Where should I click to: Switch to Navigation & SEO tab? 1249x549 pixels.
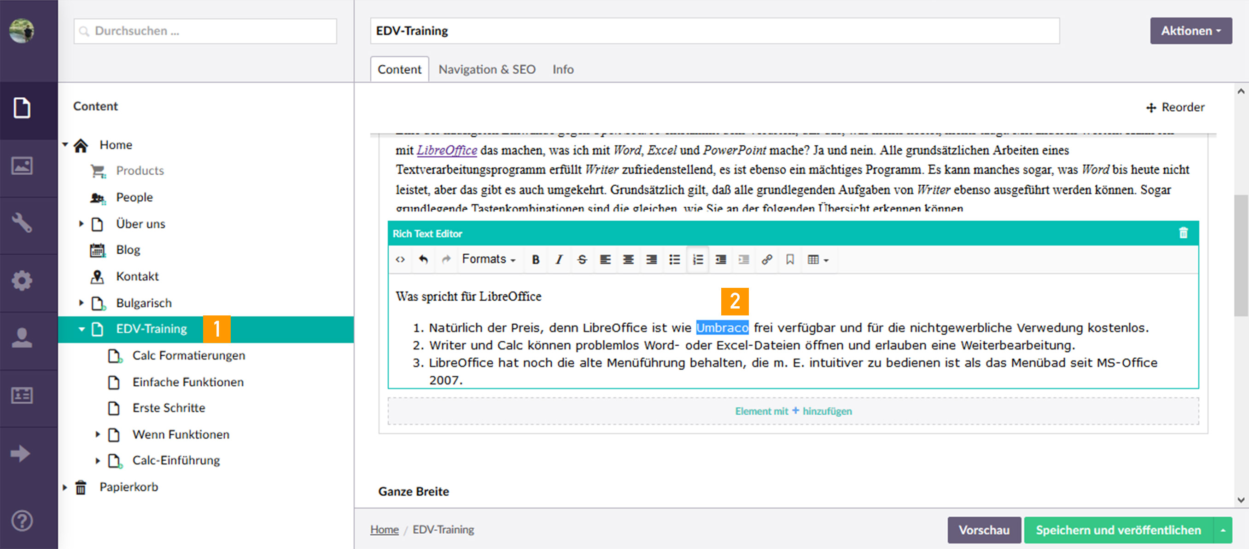(487, 69)
